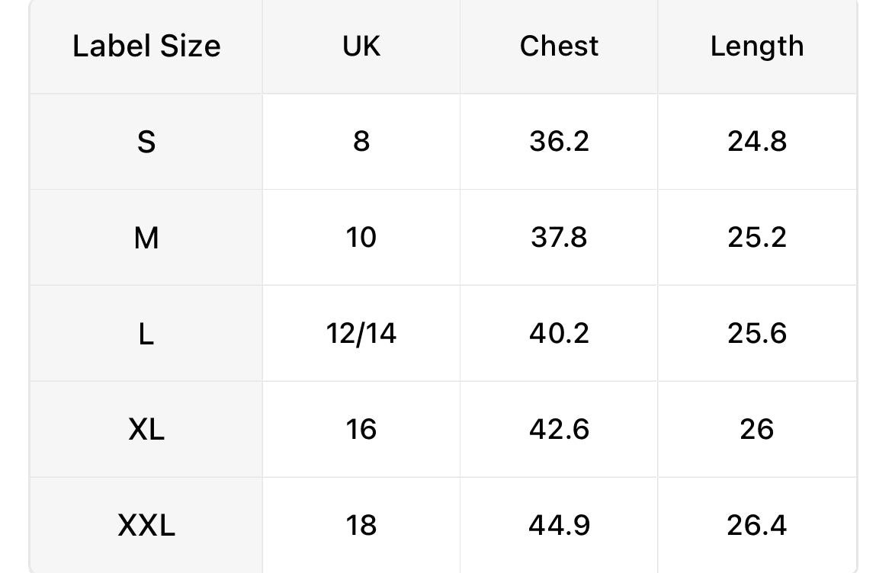This screenshot has height=573, width=892.
Task: Click the UK size 8 cell
Action: coord(361,142)
